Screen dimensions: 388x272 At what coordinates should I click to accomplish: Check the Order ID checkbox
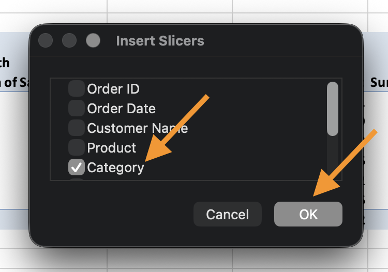77,89
